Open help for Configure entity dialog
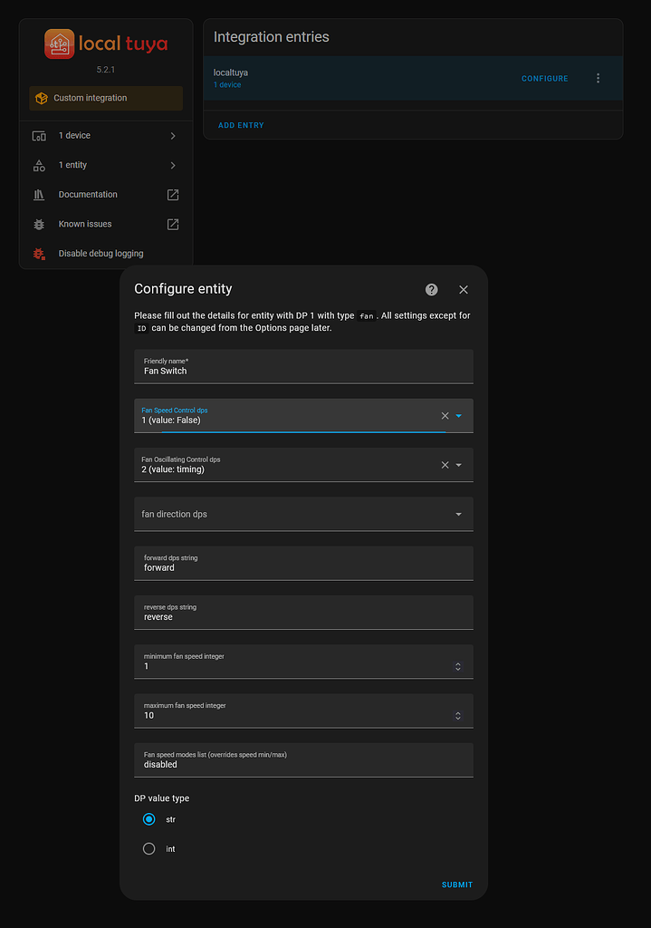651x928 pixels. tap(432, 289)
